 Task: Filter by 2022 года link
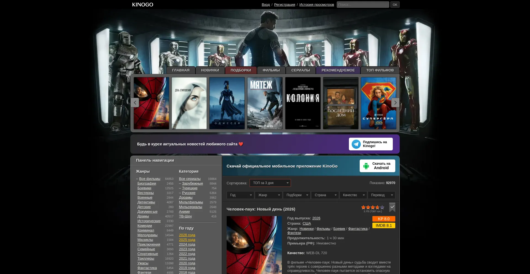click(187, 254)
